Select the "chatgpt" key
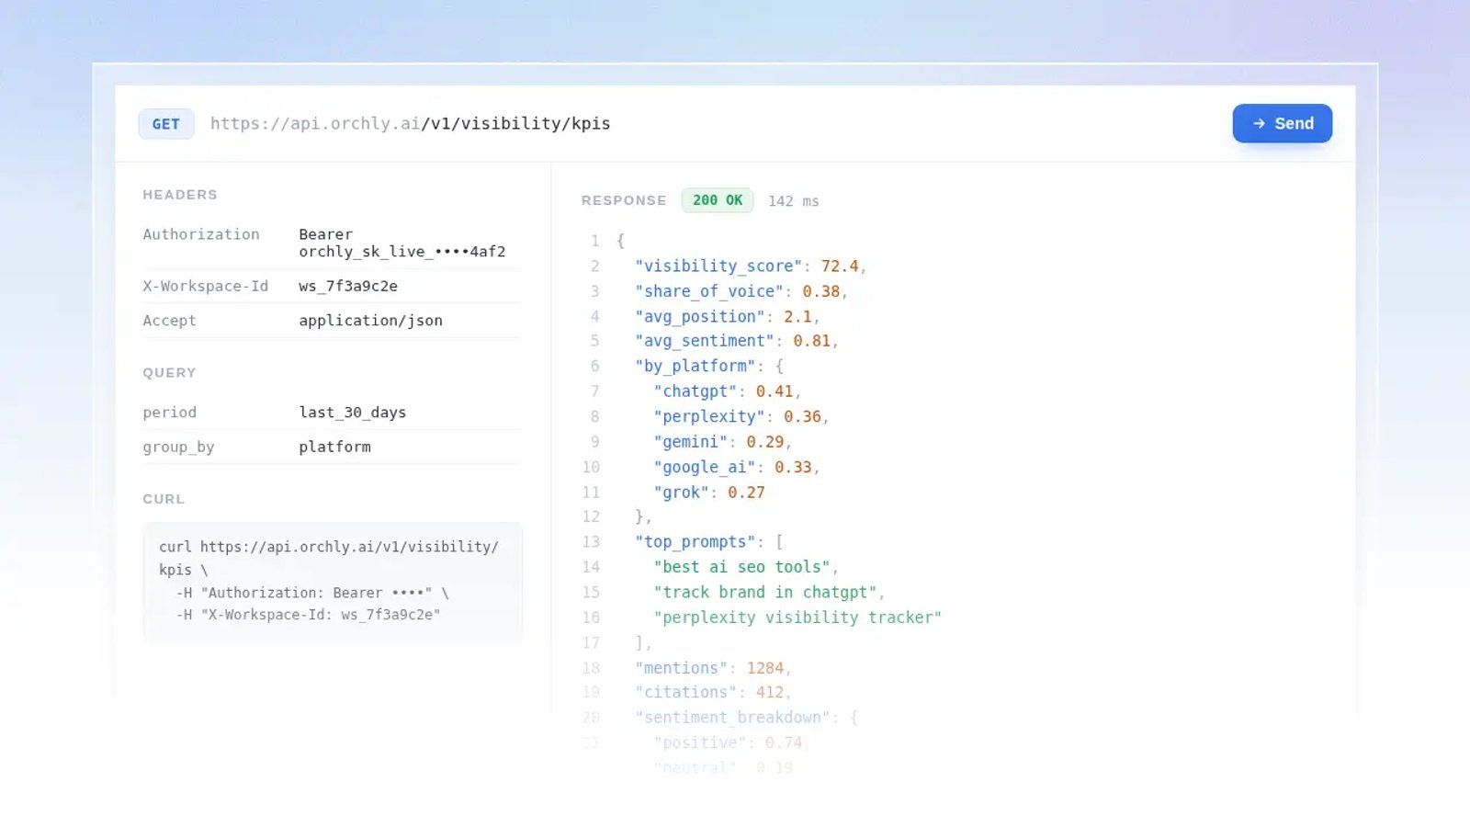The image size is (1470, 827). 695,391
